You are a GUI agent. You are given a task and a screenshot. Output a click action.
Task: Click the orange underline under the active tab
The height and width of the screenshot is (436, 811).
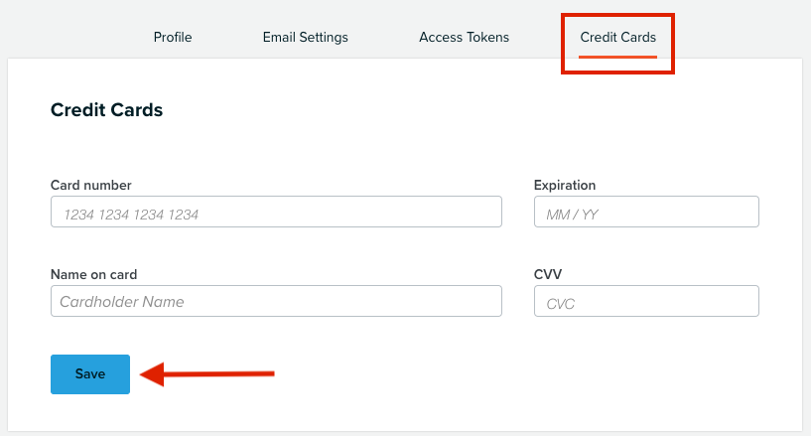click(617, 57)
